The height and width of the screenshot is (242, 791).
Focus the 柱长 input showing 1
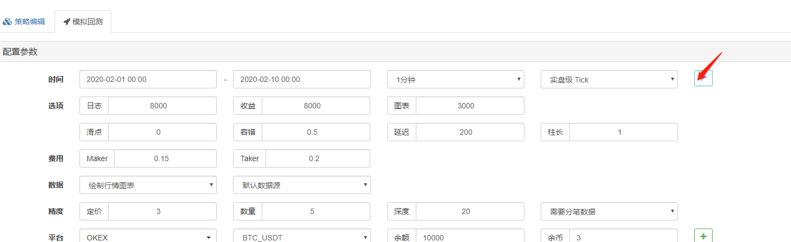623,132
